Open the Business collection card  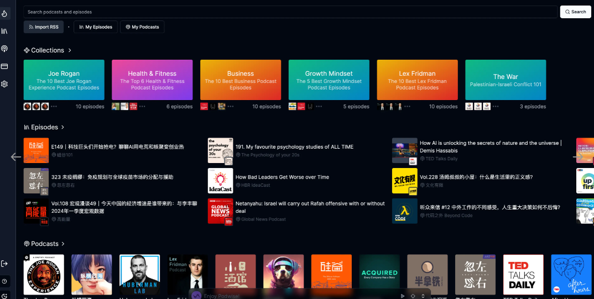tap(241, 80)
